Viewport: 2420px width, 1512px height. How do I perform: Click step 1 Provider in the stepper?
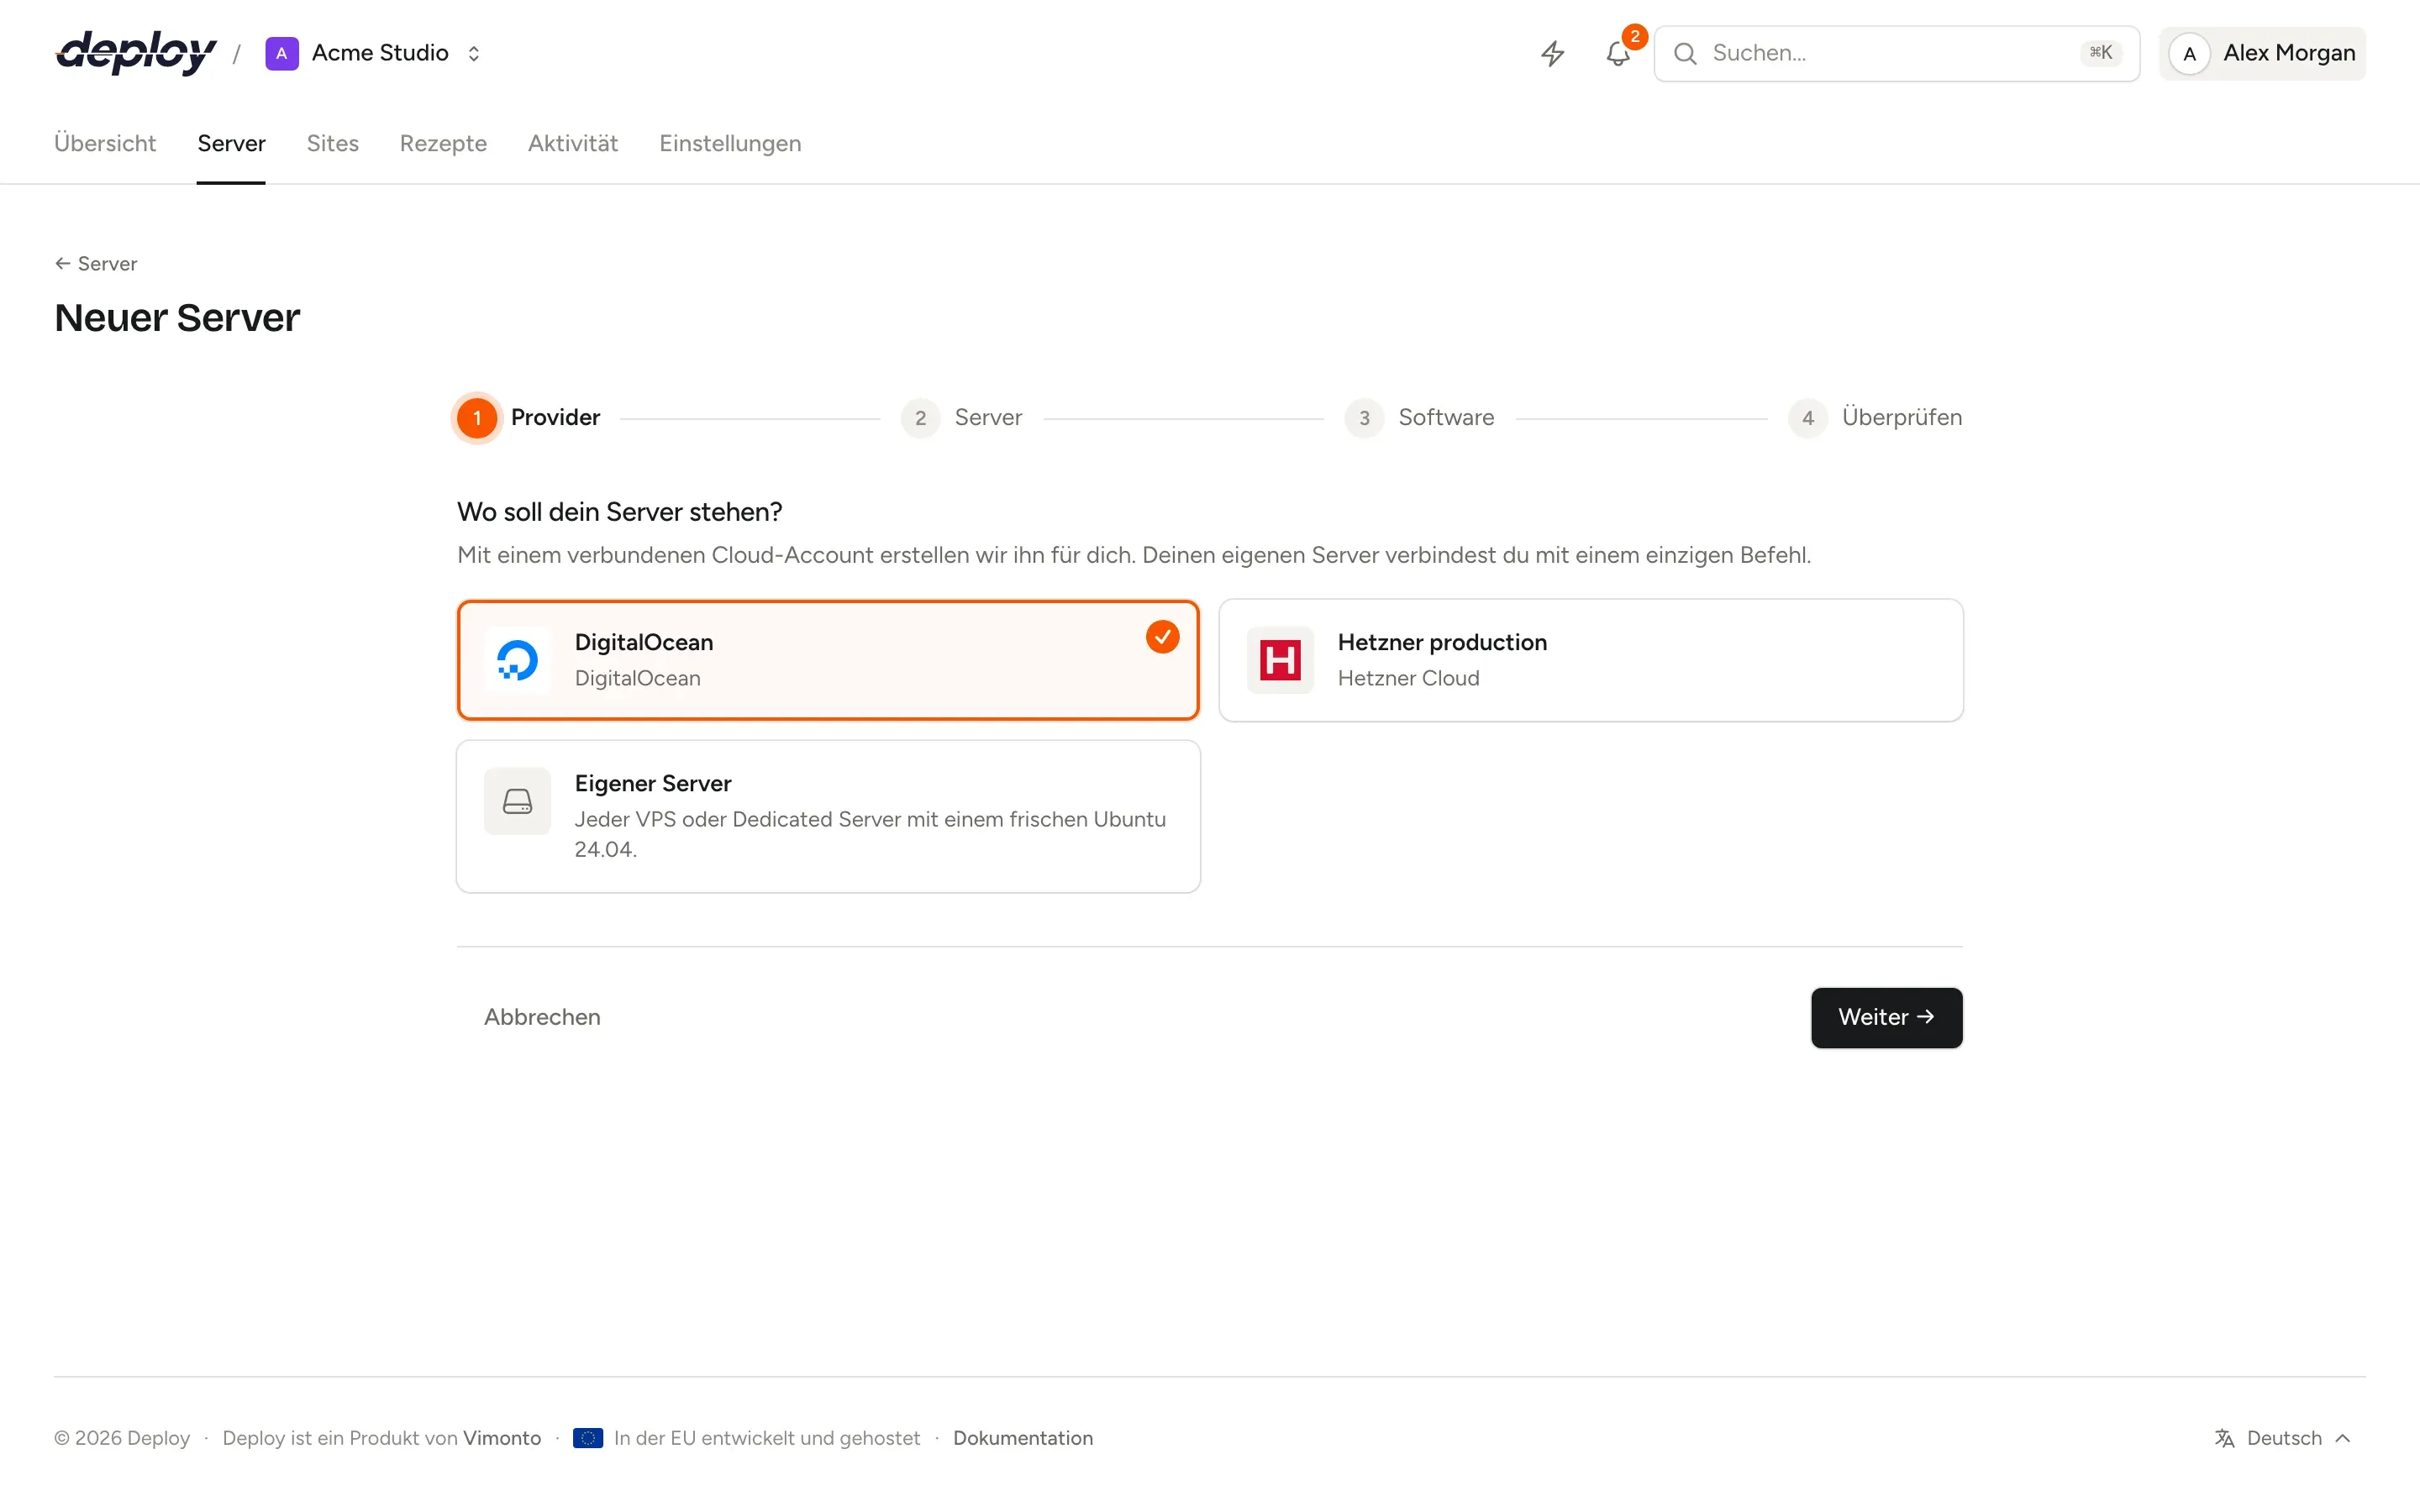click(528, 417)
